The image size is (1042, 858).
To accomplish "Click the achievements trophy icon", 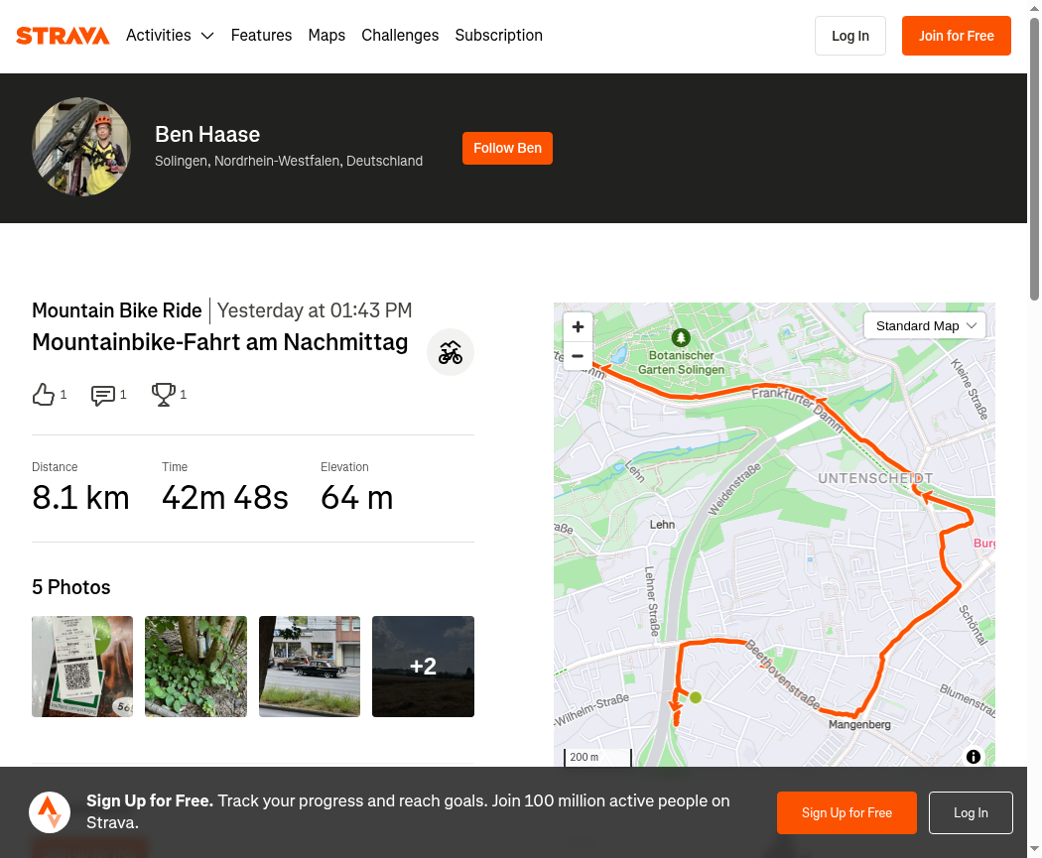I will pyautogui.click(x=164, y=395).
